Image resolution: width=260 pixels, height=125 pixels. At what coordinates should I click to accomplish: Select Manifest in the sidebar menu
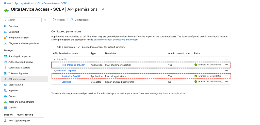pos(13,108)
